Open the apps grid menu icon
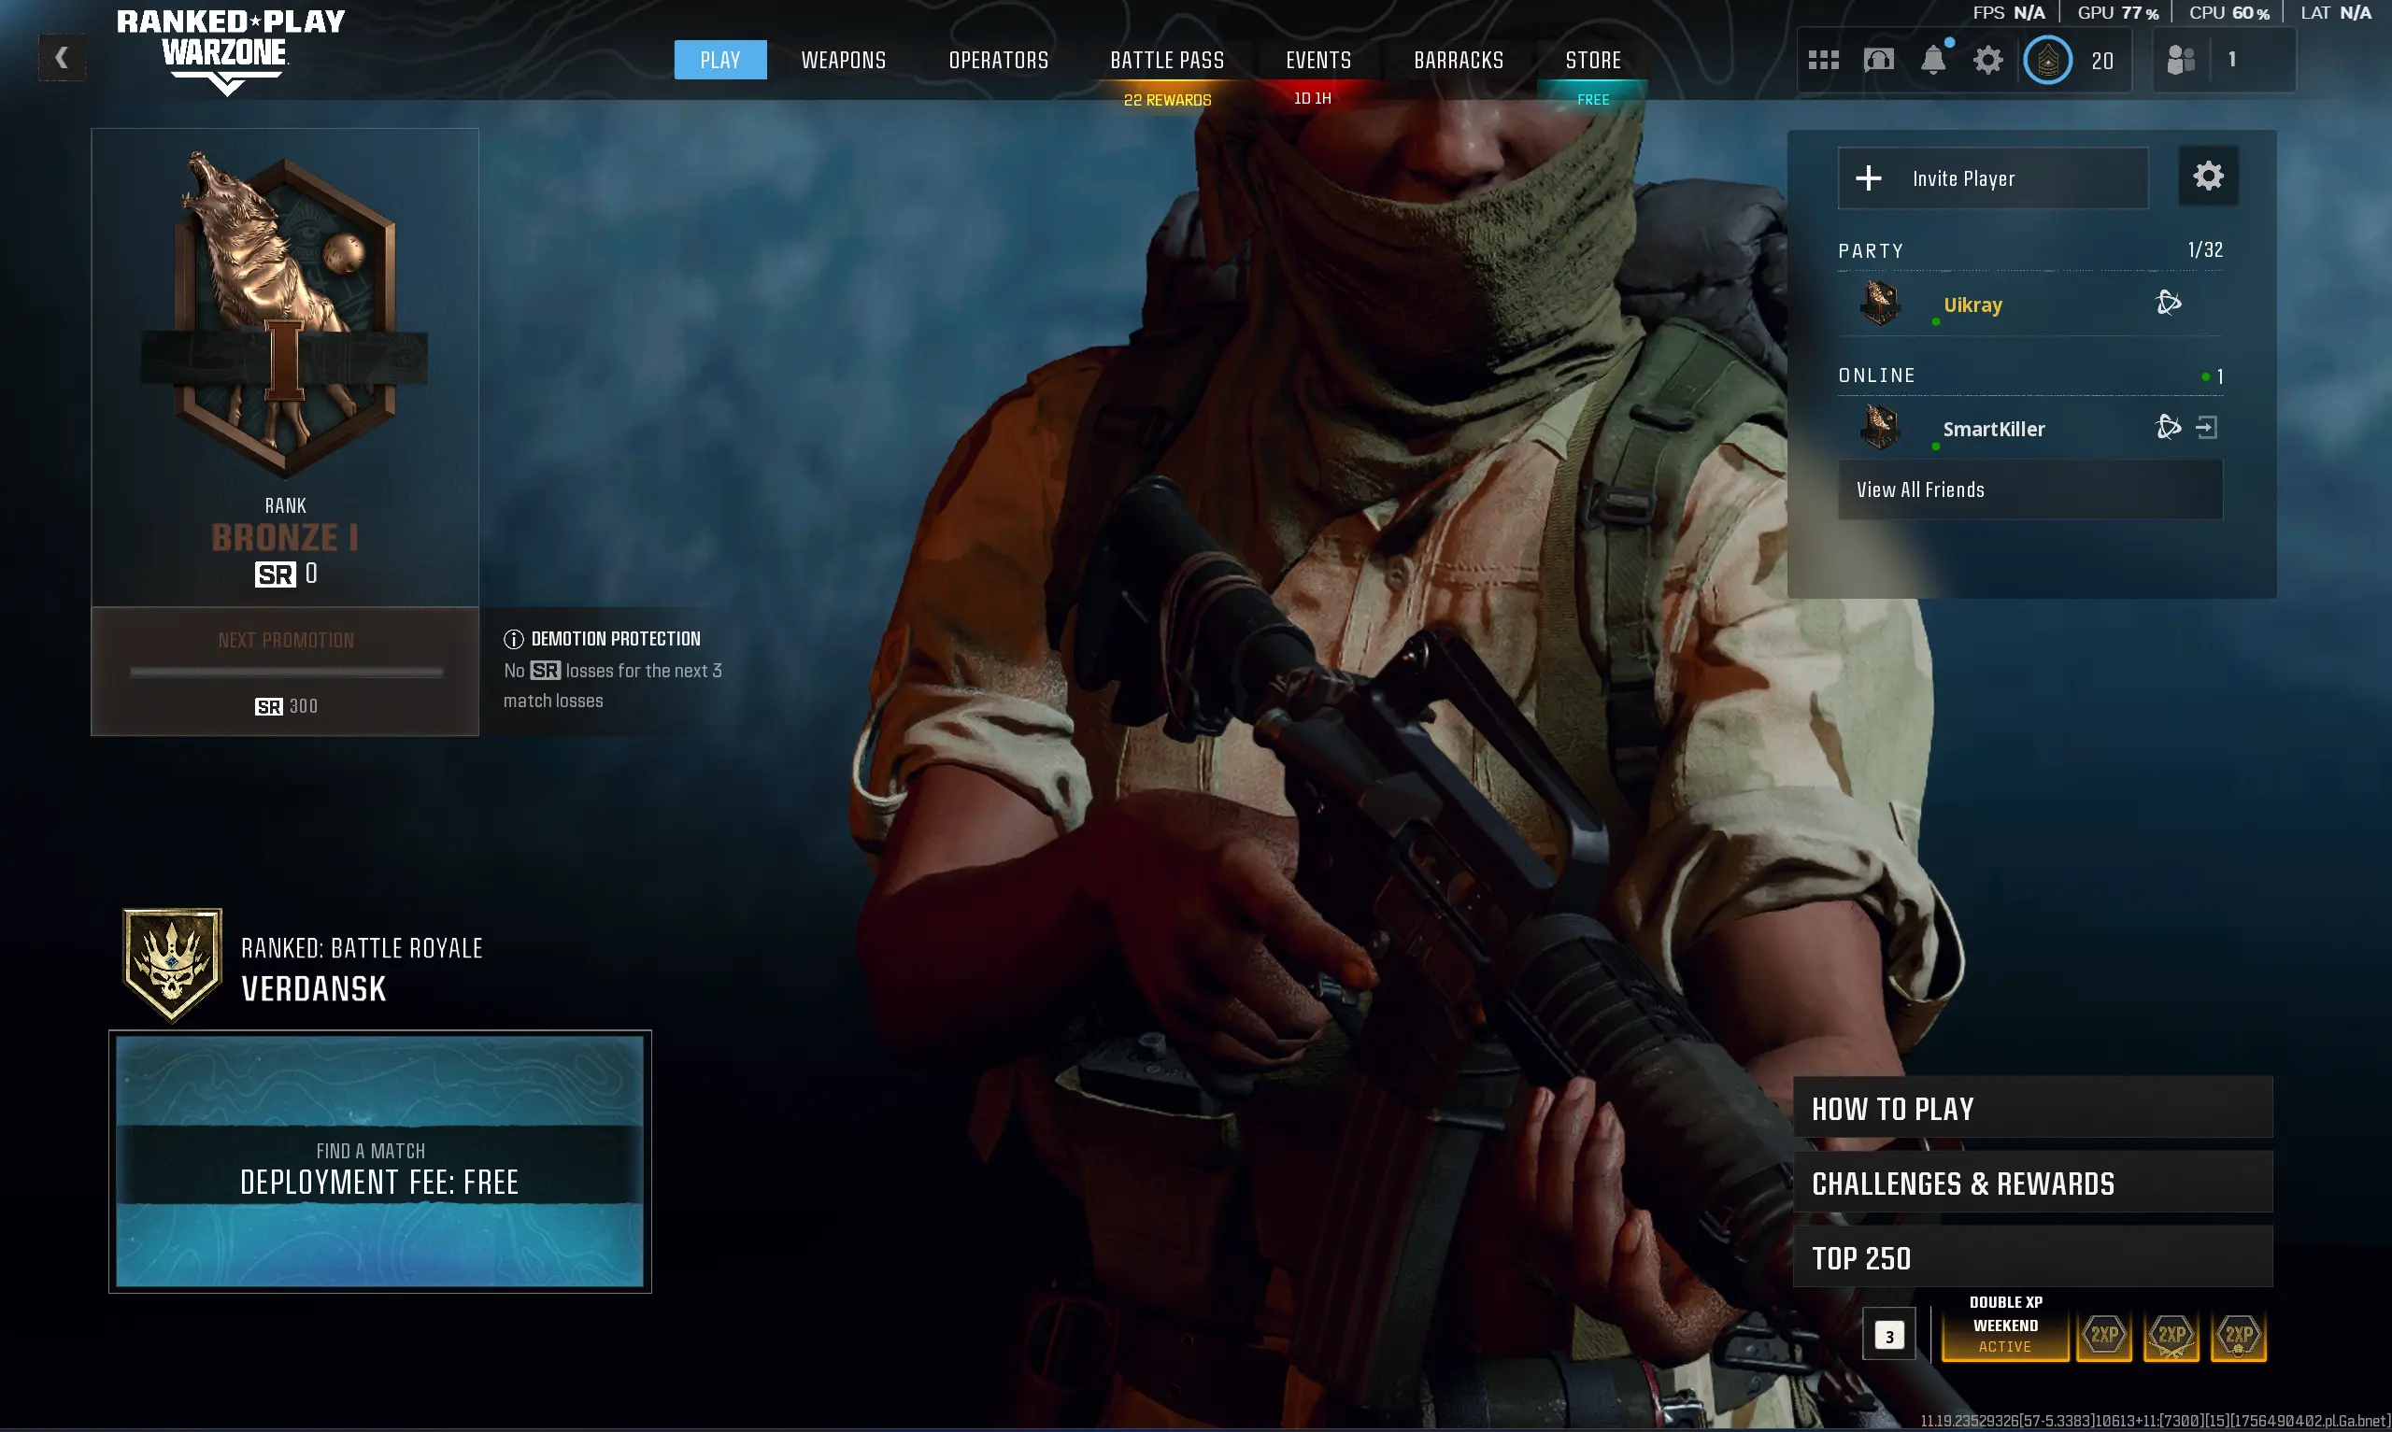Image resolution: width=2392 pixels, height=1432 pixels. (x=1823, y=60)
